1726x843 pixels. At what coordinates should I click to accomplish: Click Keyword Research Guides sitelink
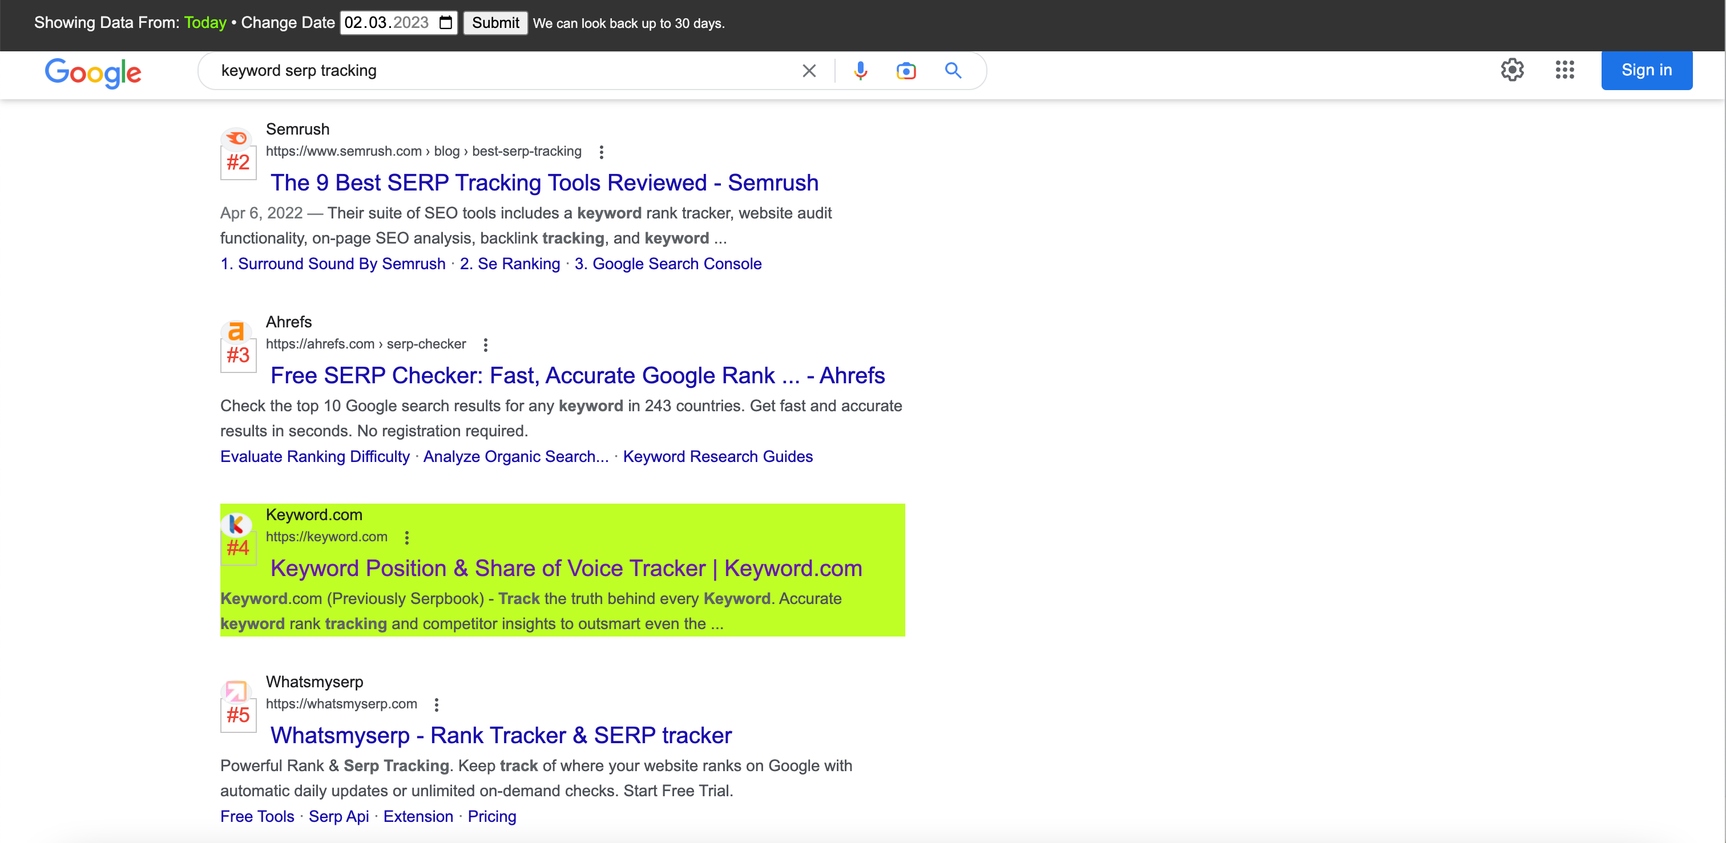coord(717,457)
